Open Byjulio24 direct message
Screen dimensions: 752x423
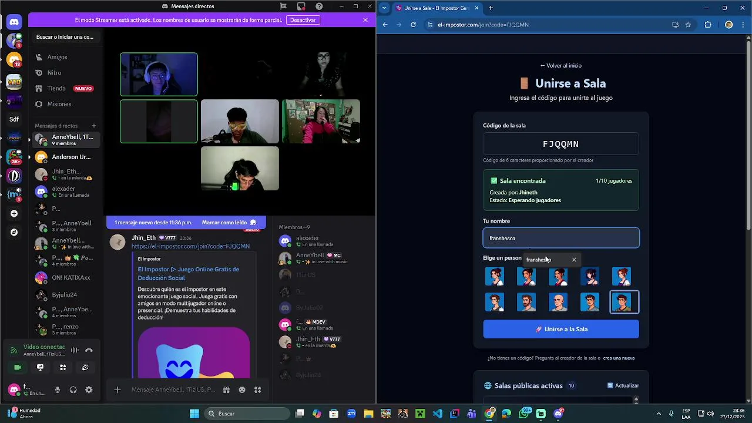(x=65, y=295)
